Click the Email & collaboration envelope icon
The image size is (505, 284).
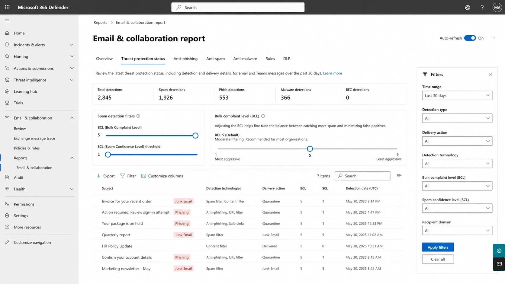tap(7, 118)
